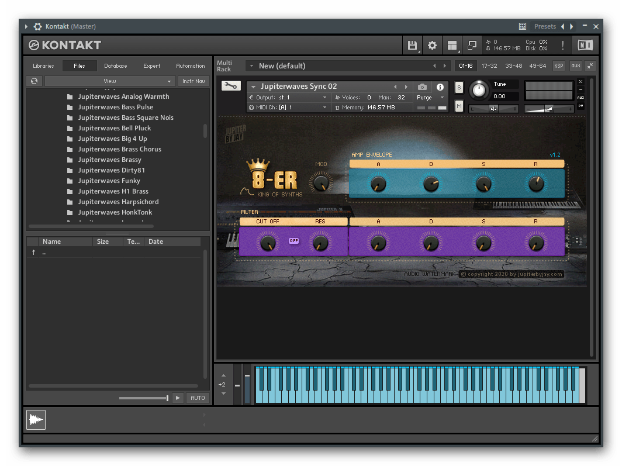
Task: Click the instrument pan slider
Action: 493,109
